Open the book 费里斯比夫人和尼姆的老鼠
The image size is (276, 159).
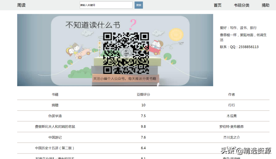[55, 127]
